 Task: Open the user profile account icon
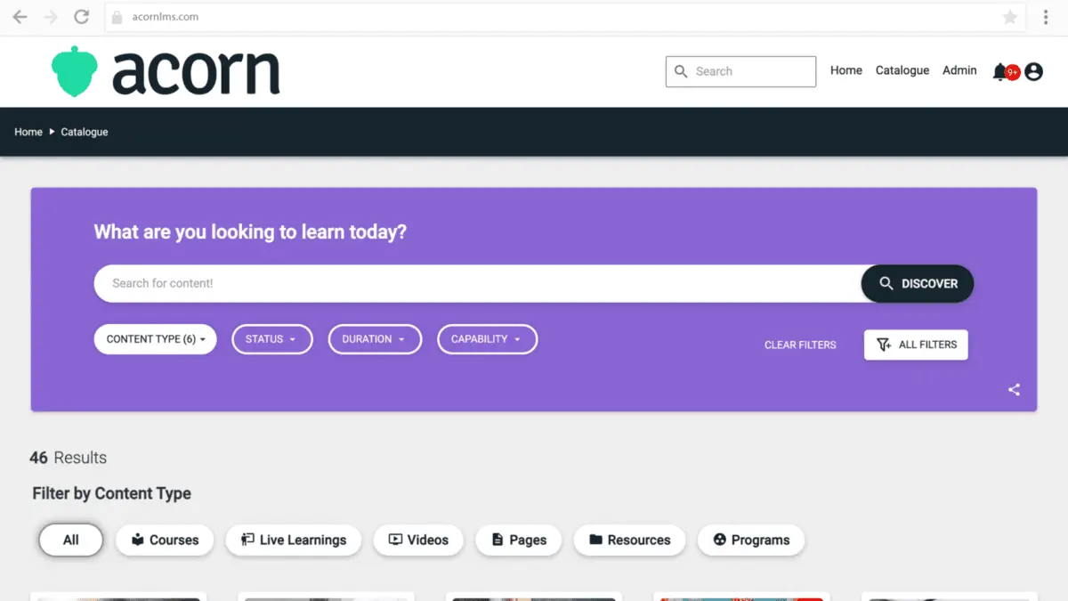(1033, 71)
